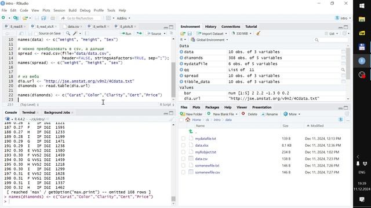Select the myRobject.txt checkbox
The width and height of the screenshot is (371, 208).
point(183,152)
